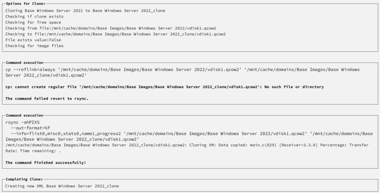Click the 'rsync -ahPIXS' command line
Viewport: 380px width, 193px height.
click(22, 122)
